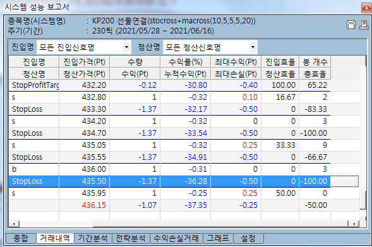372x247 pixels.
Task: Select the 거래내역 tab
Action: tap(55, 238)
